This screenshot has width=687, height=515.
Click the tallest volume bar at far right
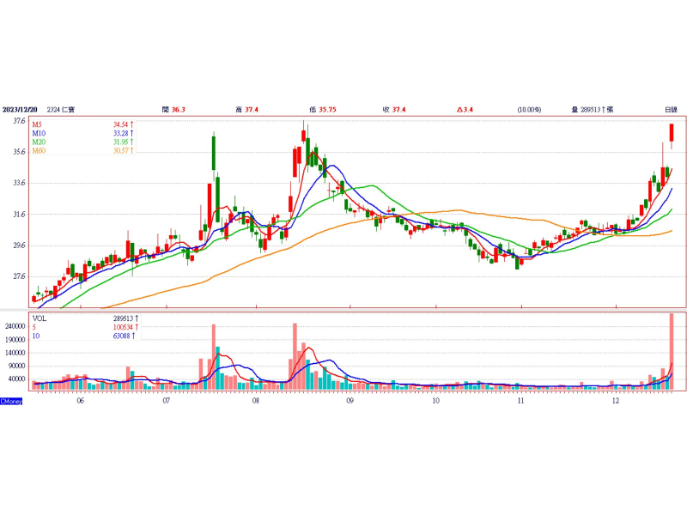point(672,352)
